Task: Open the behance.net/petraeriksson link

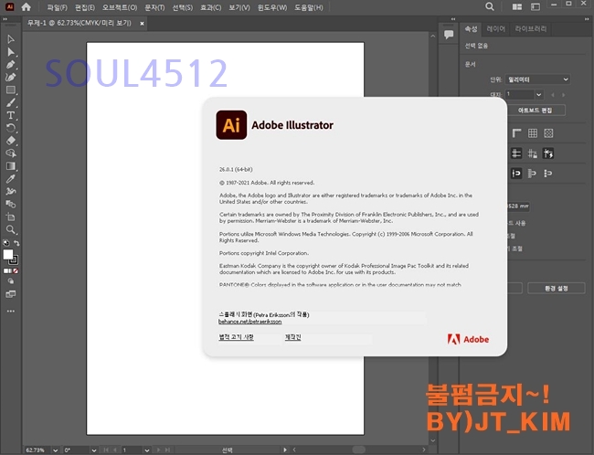Action: [x=250, y=322]
